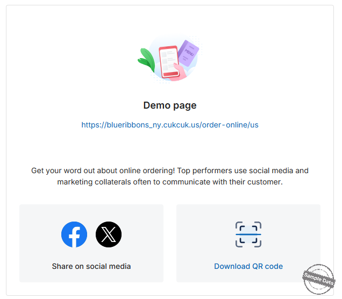
Task: Click Download QR code link
Action: [x=248, y=266]
